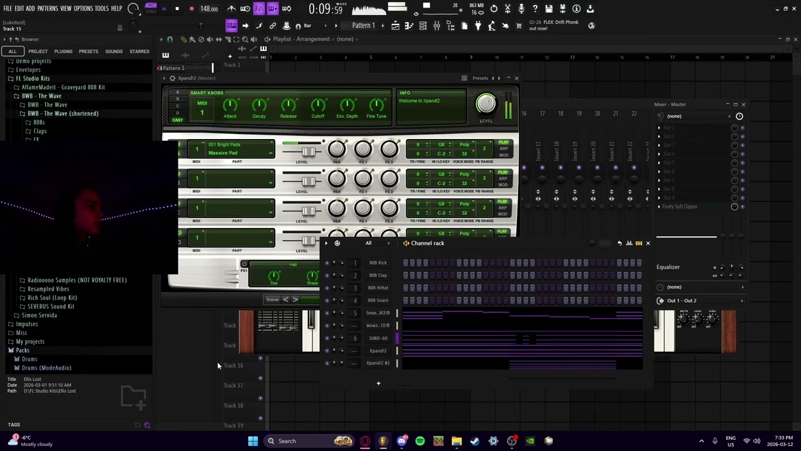
Task: Click the microphone recording icon in top bar
Action: point(521,9)
